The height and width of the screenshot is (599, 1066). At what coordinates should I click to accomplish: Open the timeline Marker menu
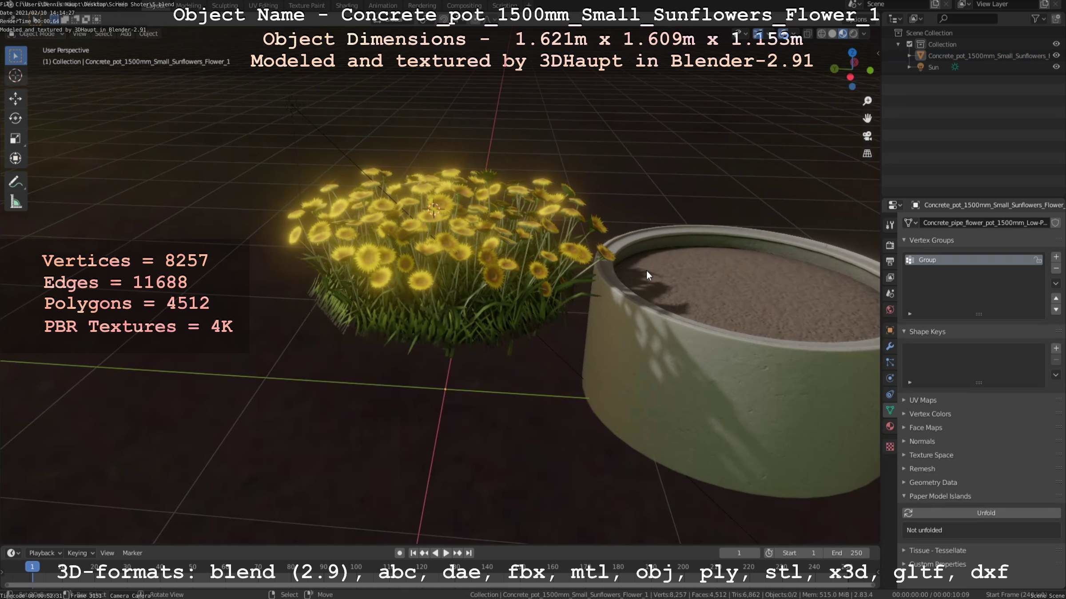132,553
